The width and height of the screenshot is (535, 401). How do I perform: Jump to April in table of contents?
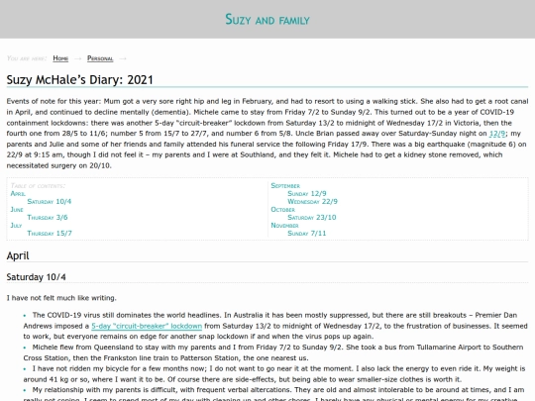[x=18, y=194]
